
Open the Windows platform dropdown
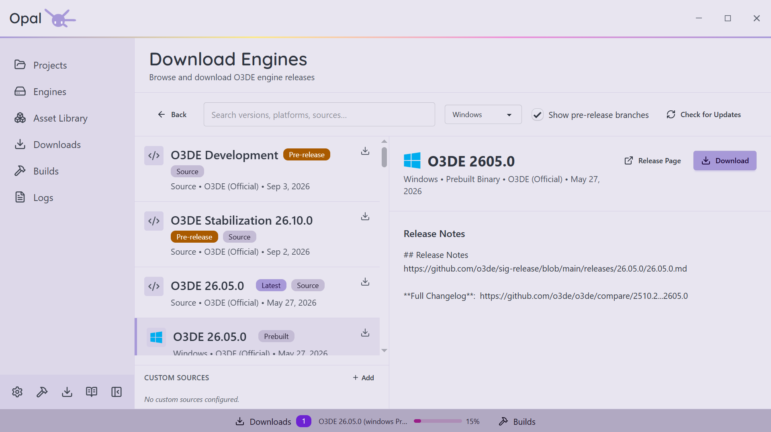(483, 114)
